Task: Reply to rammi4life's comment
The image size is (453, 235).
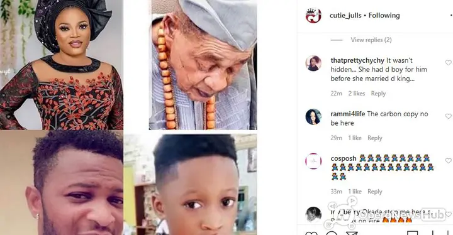Action: [375, 138]
